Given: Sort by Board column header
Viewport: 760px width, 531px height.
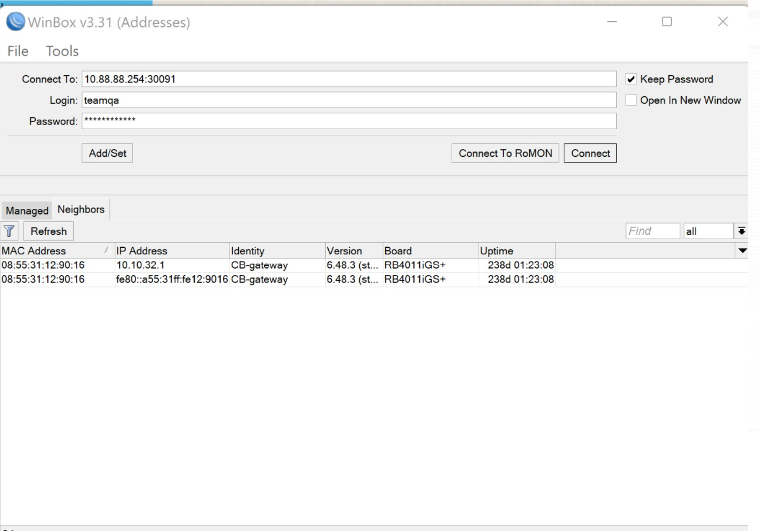Looking at the screenshot, I should pyautogui.click(x=431, y=251).
